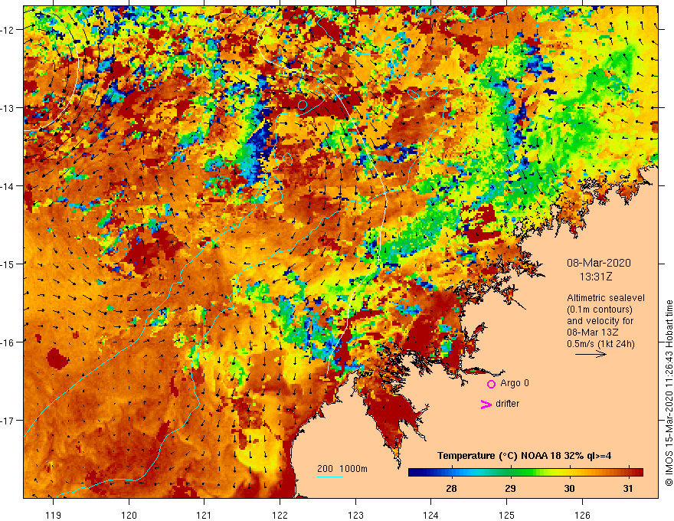674x521 pixels.
Task: Click the colorbar value 30
Action: [569, 488]
